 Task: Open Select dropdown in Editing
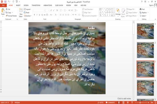click(143, 16)
